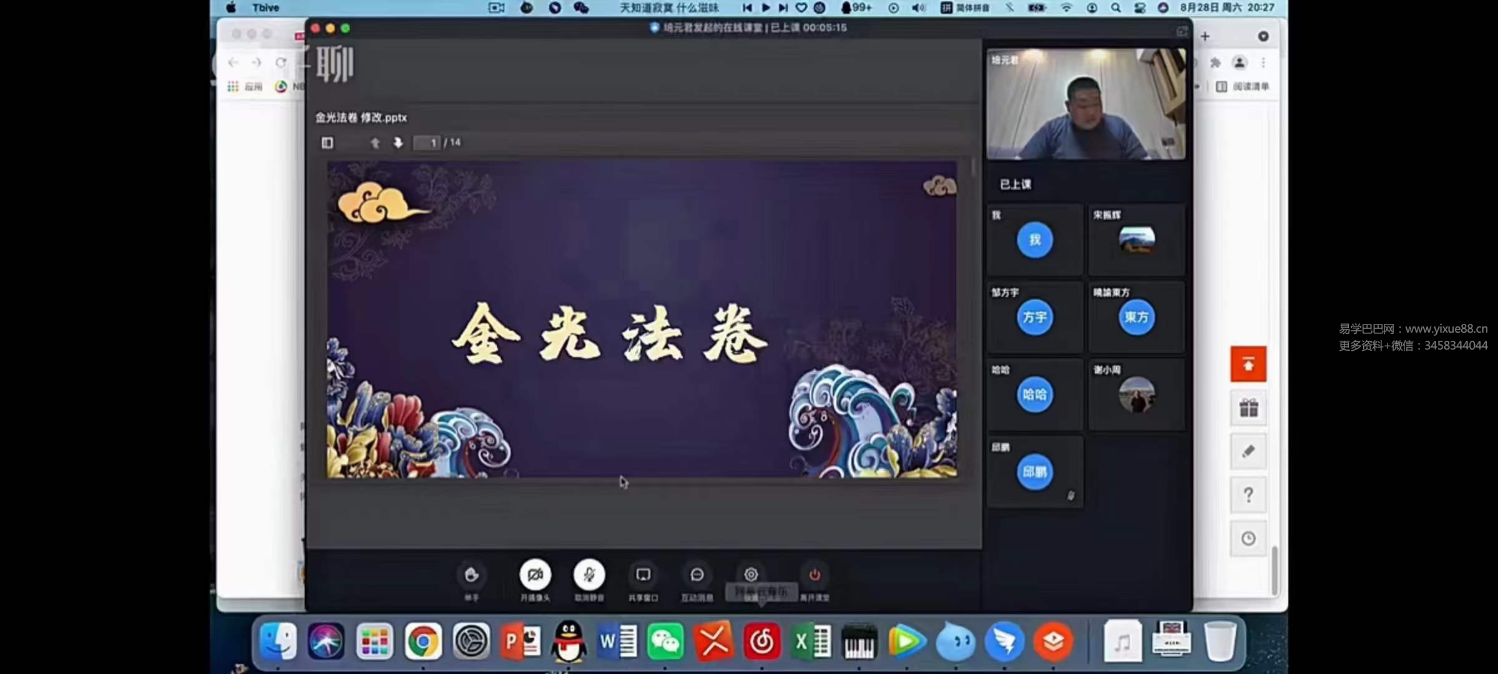Open the classroom settings gear
This screenshot has height=674, width=1498.
point(751,574)
